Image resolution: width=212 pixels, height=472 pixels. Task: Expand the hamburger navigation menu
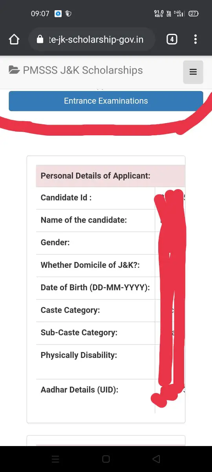(193, 72)
